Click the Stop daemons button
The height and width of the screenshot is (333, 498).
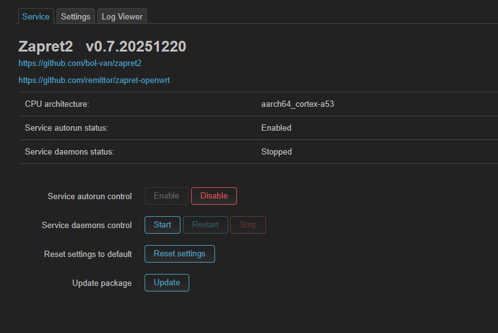248,225
